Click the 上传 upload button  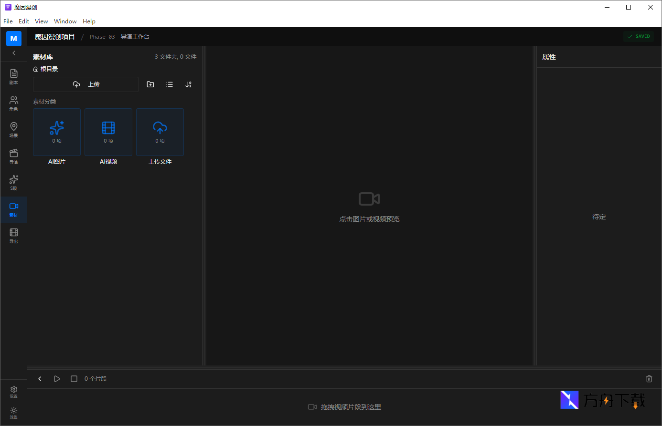(x=86, y=84)
